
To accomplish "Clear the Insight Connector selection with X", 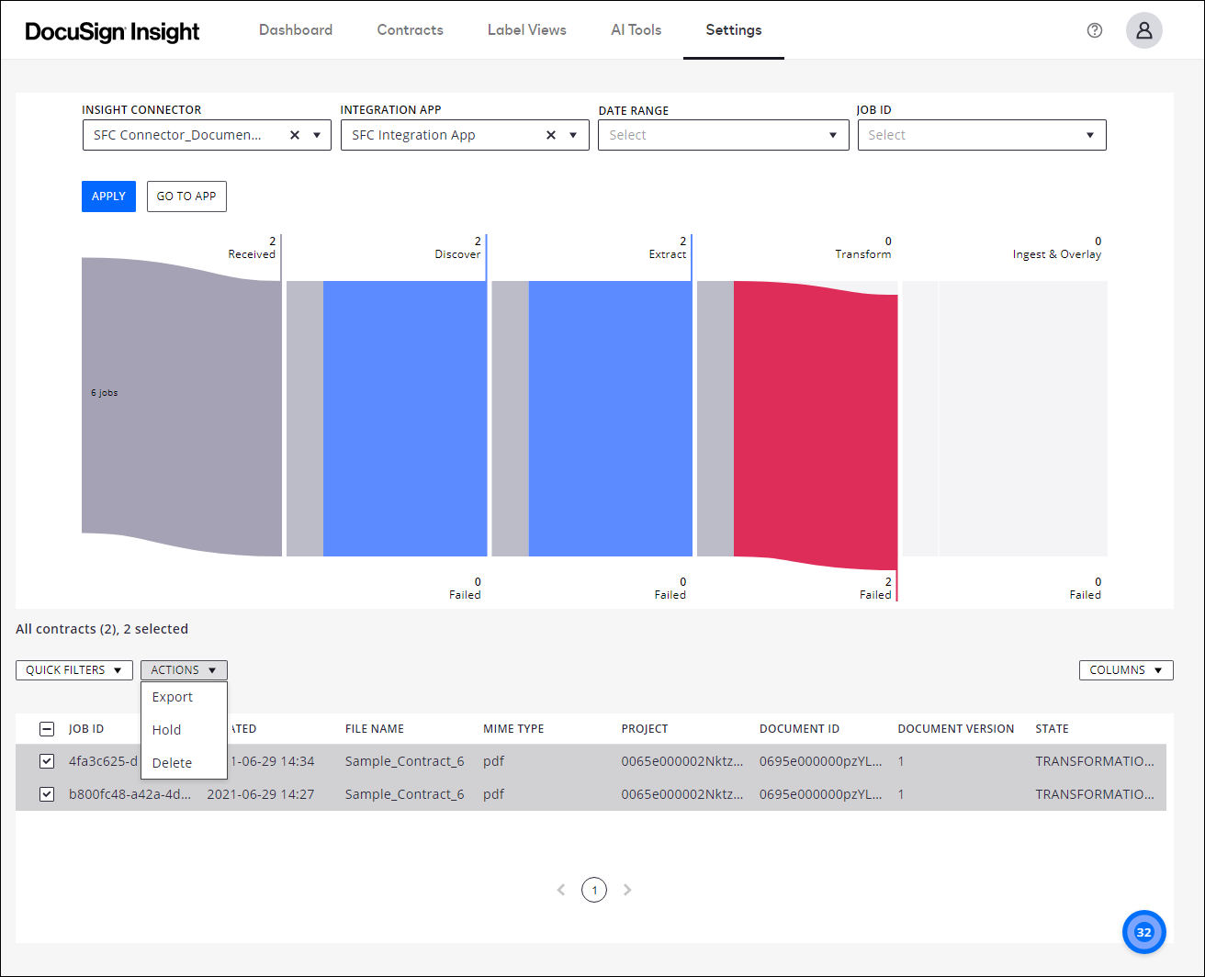I will point(295,135).
